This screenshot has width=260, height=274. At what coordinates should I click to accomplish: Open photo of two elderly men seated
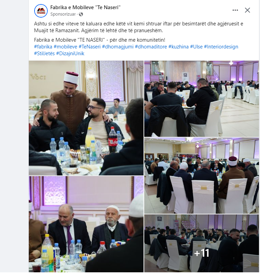(x=86, y=224)
